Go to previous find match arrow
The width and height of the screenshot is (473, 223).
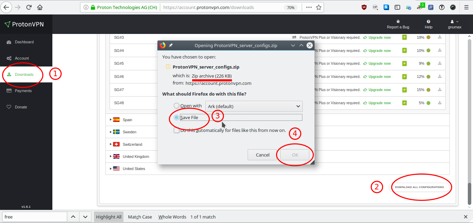click(x=73, y=217)
